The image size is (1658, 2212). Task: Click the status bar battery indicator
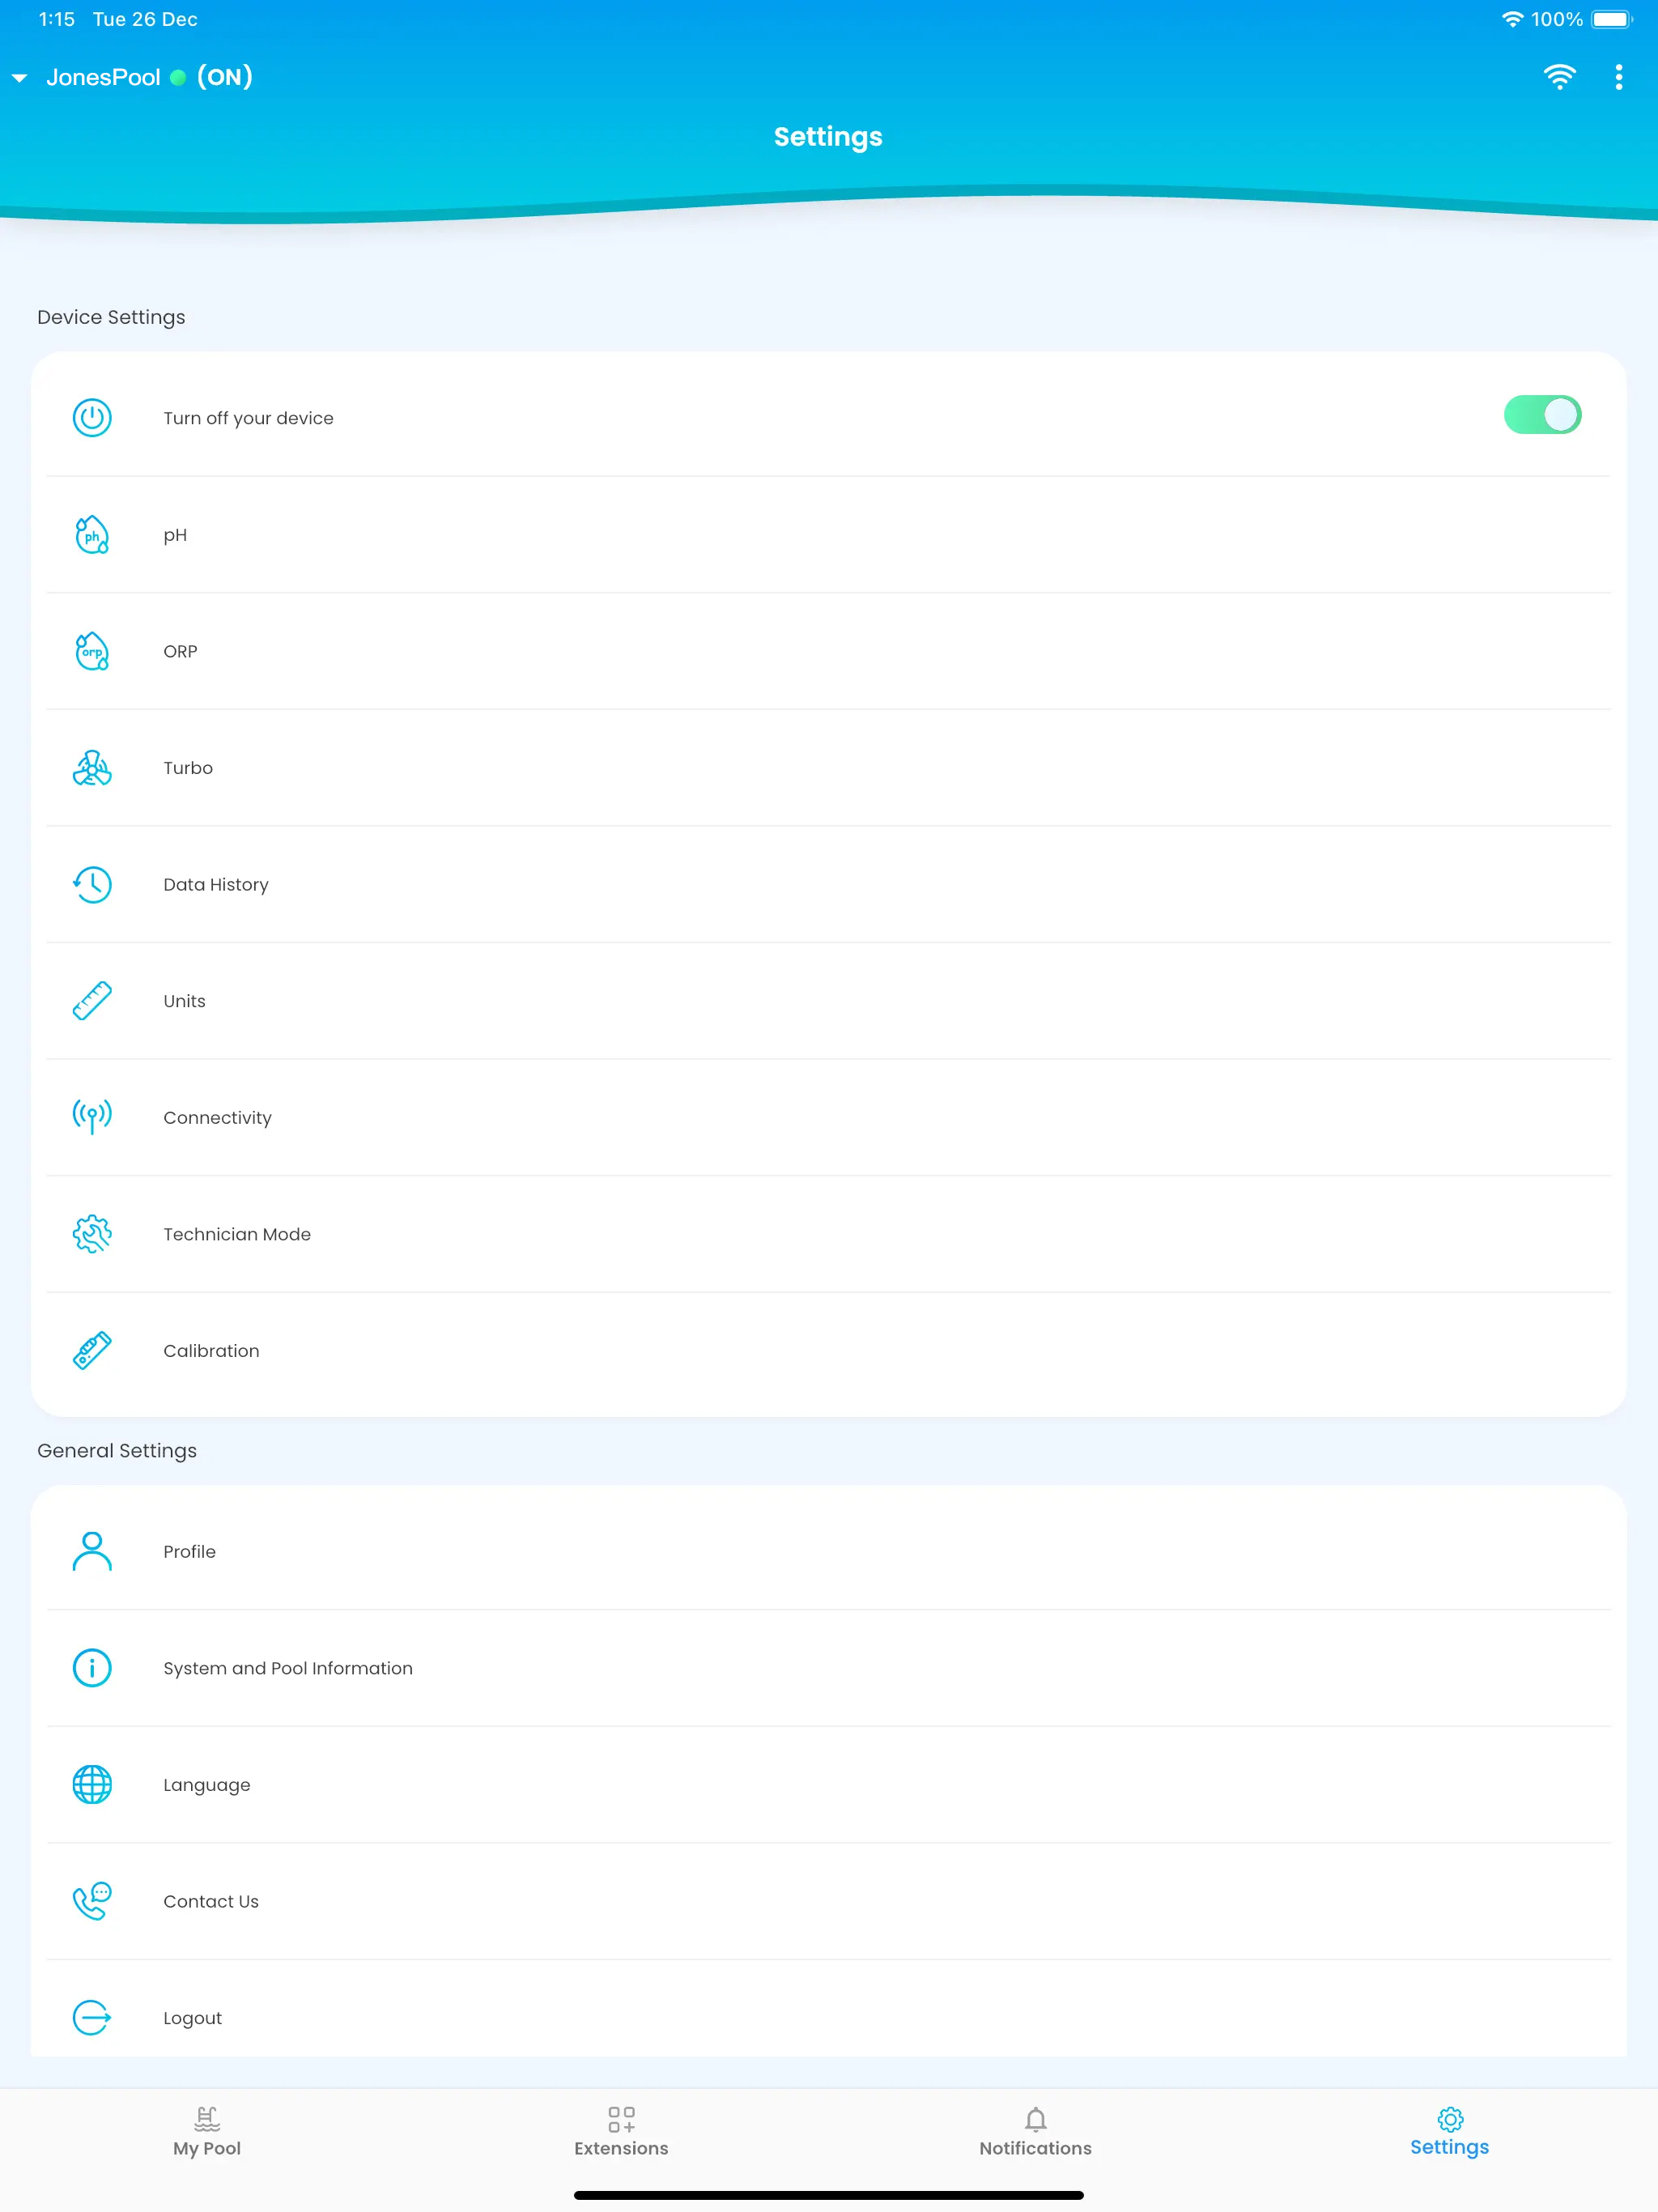[1611, 19]
